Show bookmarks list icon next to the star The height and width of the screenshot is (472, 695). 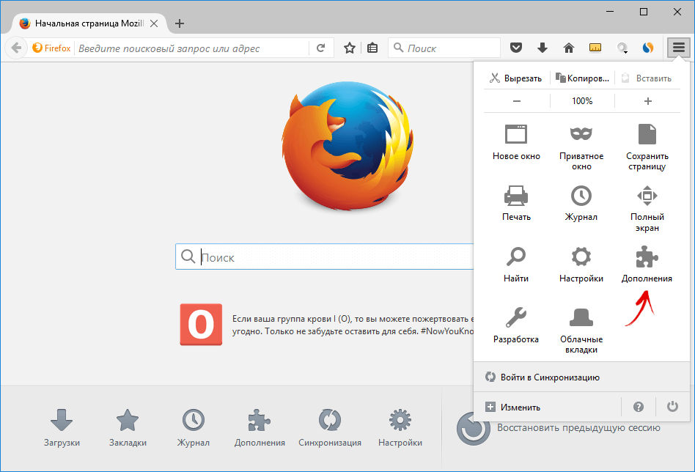[372, 48]
